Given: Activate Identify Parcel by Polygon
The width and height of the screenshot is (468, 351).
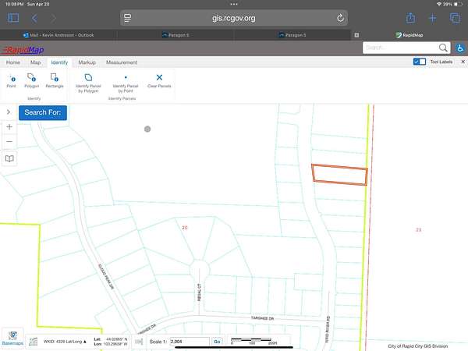Looking at the screenshot, I should [87, 82].
